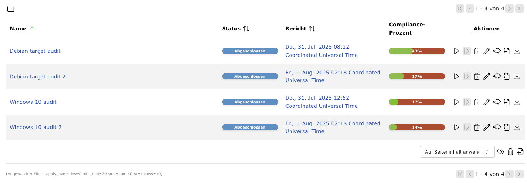Open the 'Auf Seiteninhalt anwenden' dropdown
This screenshot has height=183, width=527.
click(x=457, y=152)
